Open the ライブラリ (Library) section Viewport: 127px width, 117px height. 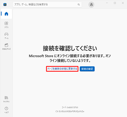6,99
